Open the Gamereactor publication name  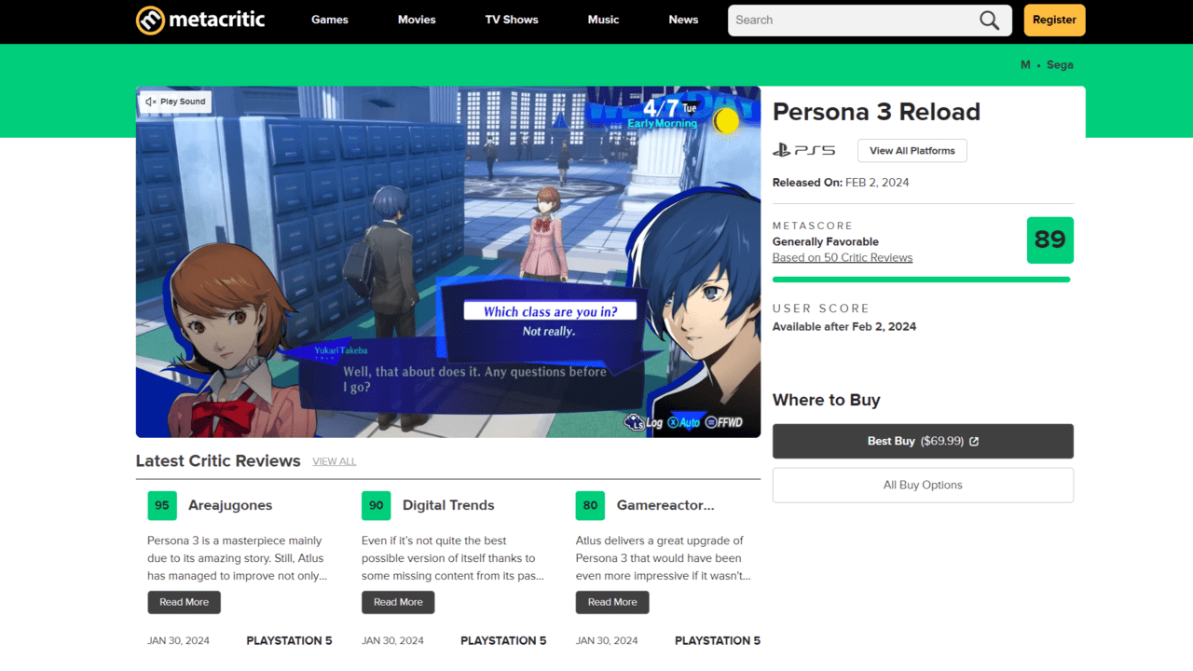point(665,505)
